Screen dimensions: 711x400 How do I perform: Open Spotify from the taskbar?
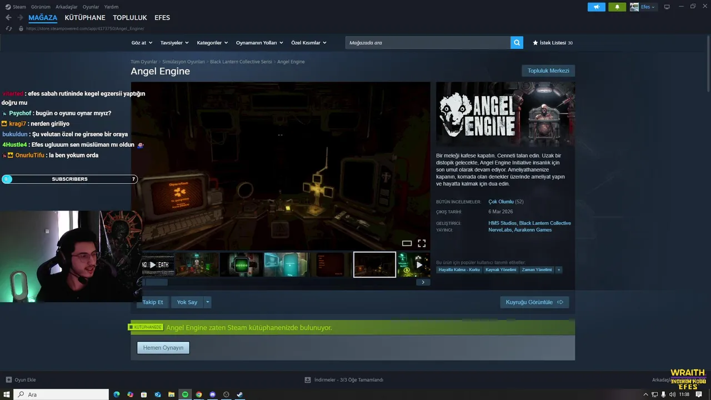coord(185,394)
